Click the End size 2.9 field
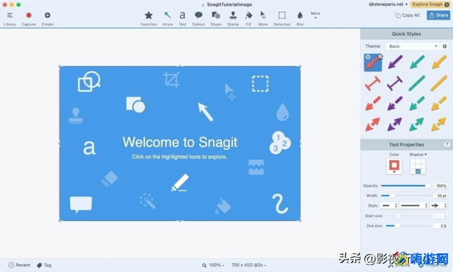This screenshot has height=272, width=453. click(x=441, y=226)
